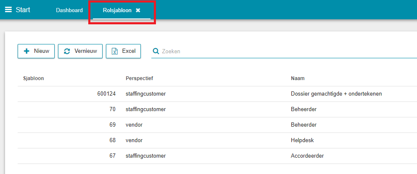Screen dimensions: 417x174
Task: Select the Rolsjabloon tab
Action: [117, 10]
